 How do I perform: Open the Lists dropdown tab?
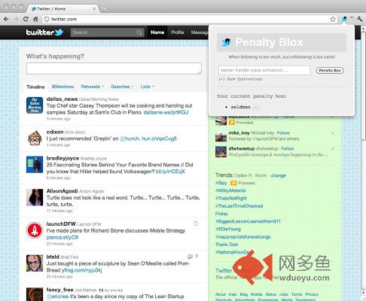[x=148, y=87]
